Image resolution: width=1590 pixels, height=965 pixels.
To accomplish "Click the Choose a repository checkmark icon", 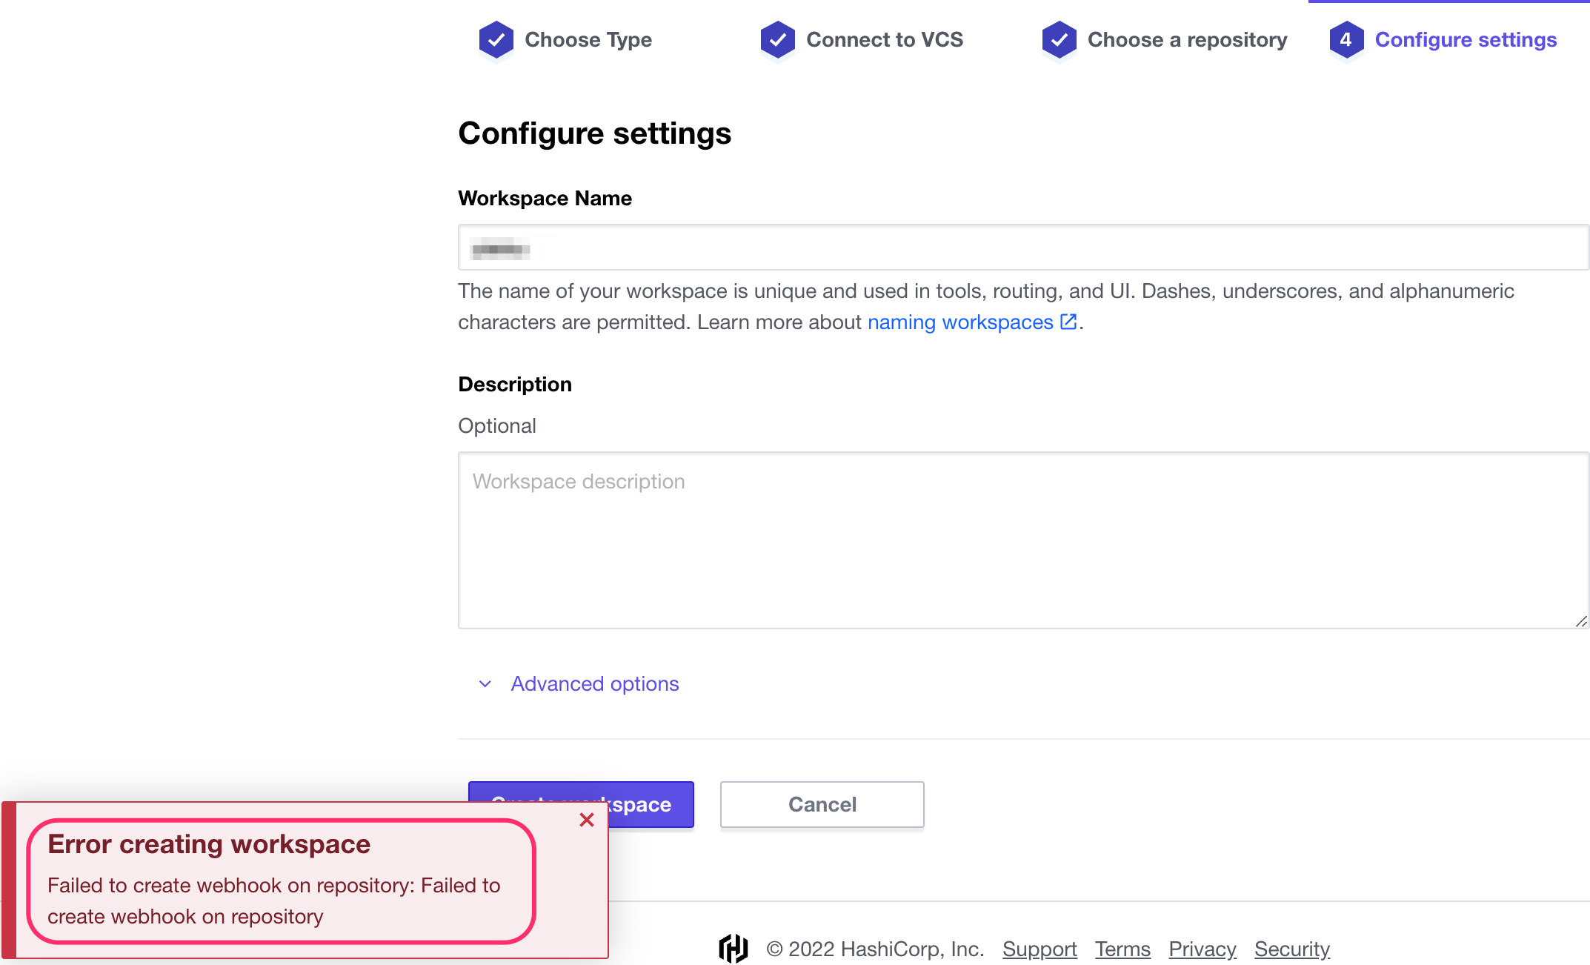I will (1060, 40).
